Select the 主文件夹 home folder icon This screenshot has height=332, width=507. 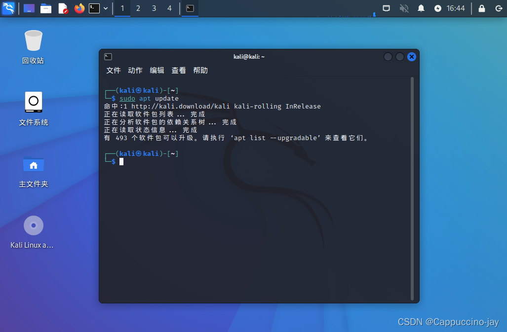point(33,172)
